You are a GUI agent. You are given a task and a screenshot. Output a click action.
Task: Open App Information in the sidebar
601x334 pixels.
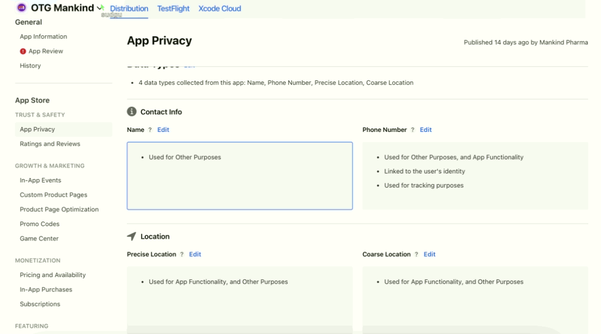[43, 37]
